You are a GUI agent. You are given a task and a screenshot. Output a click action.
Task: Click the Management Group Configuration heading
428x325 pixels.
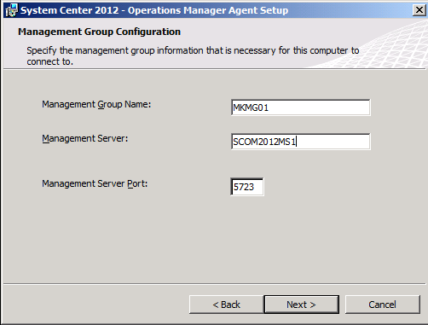click(x=99, y=32)
